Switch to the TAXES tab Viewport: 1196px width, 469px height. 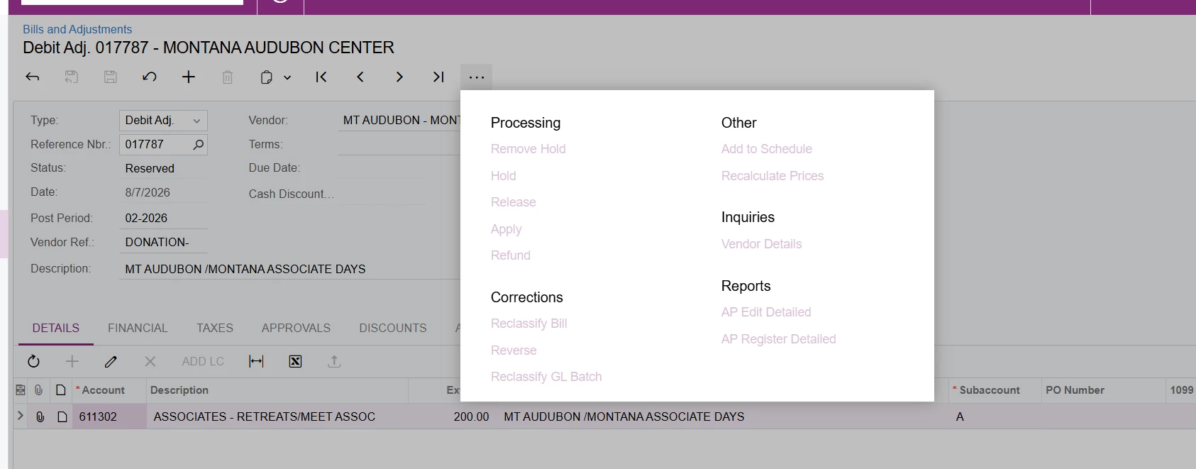[x=215, y=328]
